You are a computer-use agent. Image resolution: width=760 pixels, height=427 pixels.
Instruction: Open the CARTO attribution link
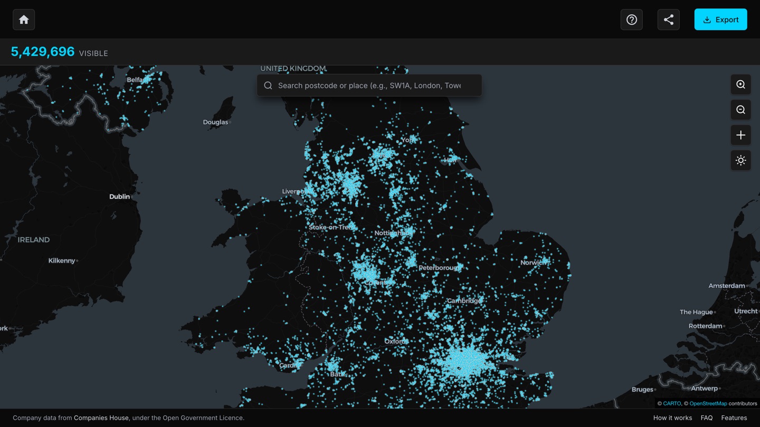pyautogui.click(x=672, y=403)
